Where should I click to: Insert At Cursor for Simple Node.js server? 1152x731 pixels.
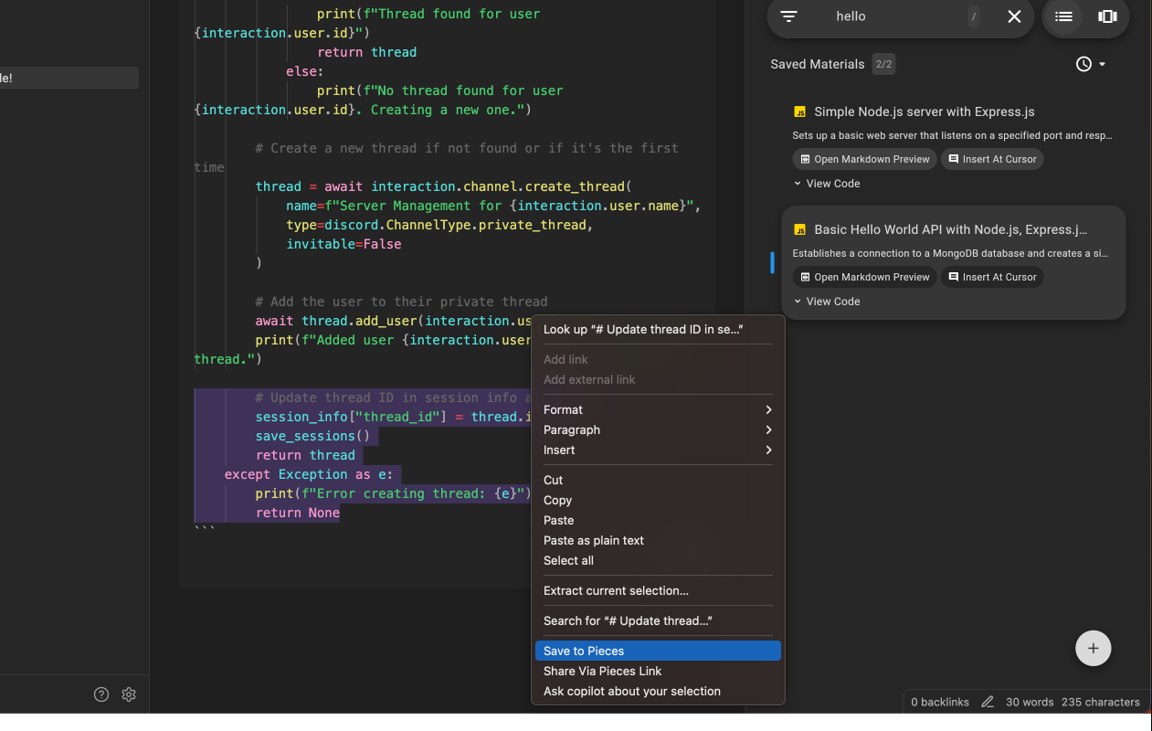click(x=992, y=159)
